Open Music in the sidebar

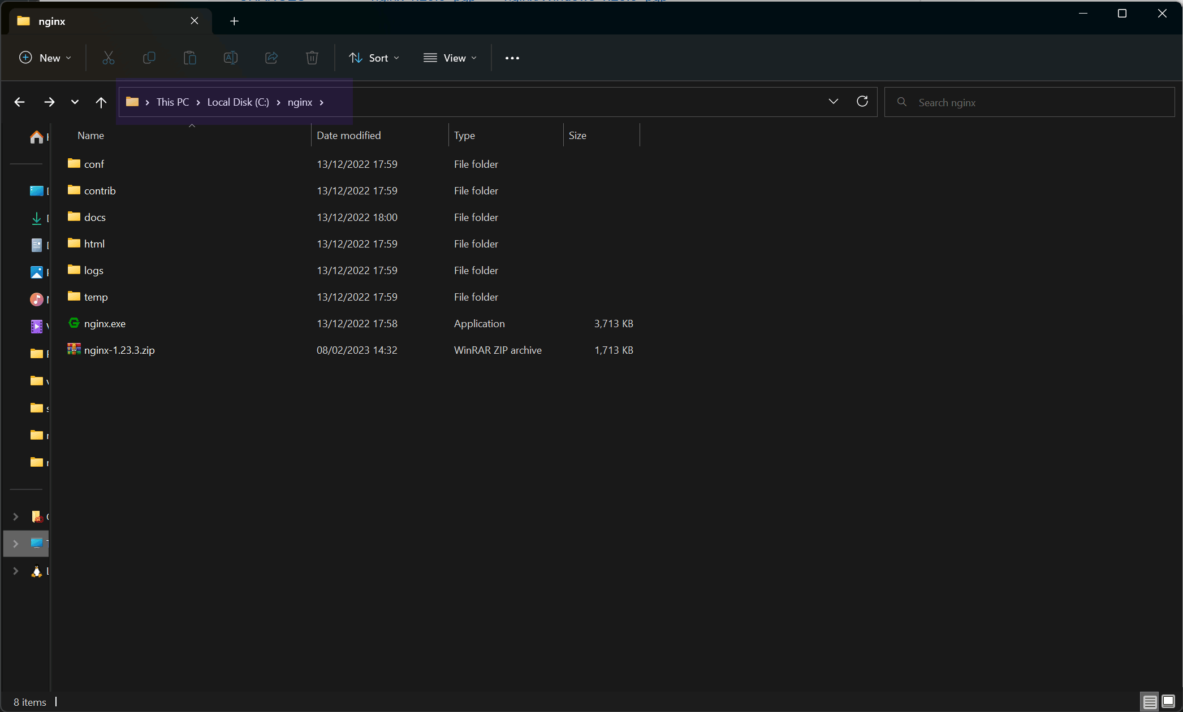pyautogui.click(x=36, y=299)
